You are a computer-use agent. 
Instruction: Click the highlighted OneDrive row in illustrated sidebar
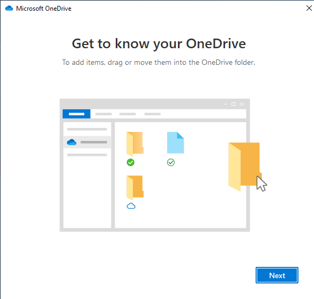[x=87, y=142]
